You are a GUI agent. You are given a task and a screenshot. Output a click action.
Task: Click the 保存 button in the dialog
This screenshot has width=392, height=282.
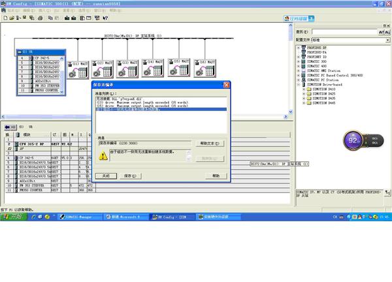[130, 176]
